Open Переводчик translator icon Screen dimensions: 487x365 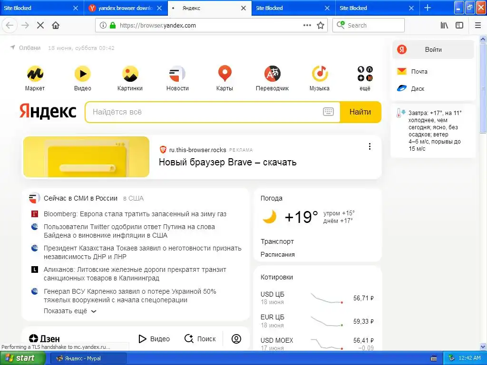click(x=273, y=74)
